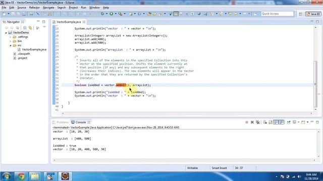Click Clear Console icon
Image resolution: width=323 pixels, height=181 pixels.
coord(265,122)
